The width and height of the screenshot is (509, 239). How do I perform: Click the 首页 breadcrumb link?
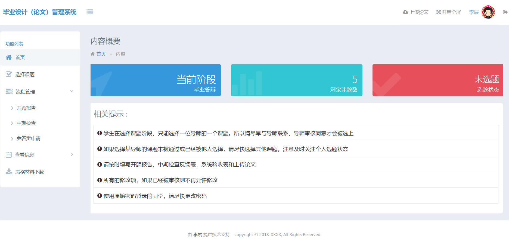pos(101,54)
